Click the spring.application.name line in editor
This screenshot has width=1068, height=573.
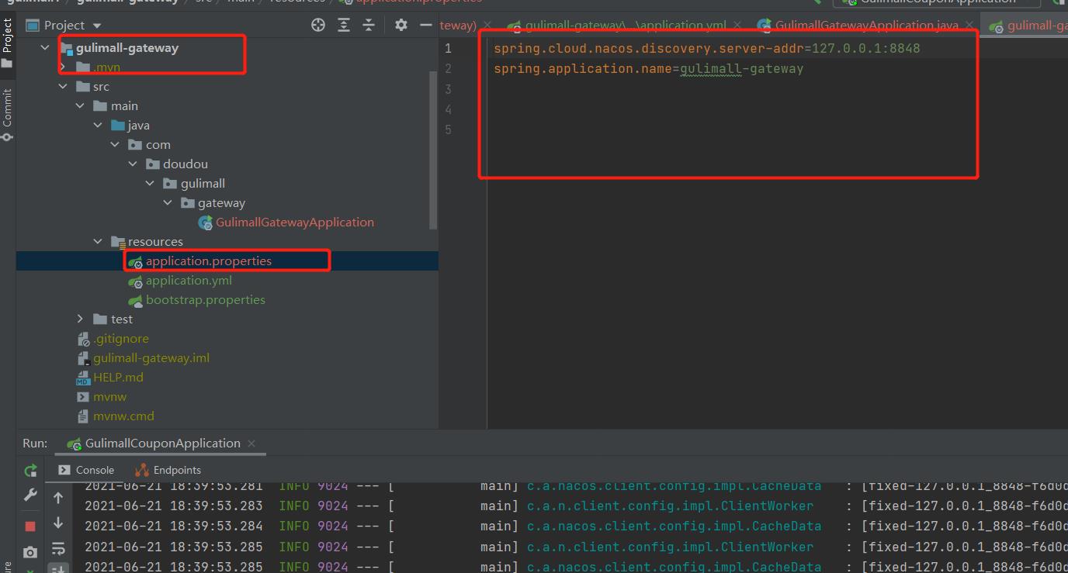(x=648, y=69)
